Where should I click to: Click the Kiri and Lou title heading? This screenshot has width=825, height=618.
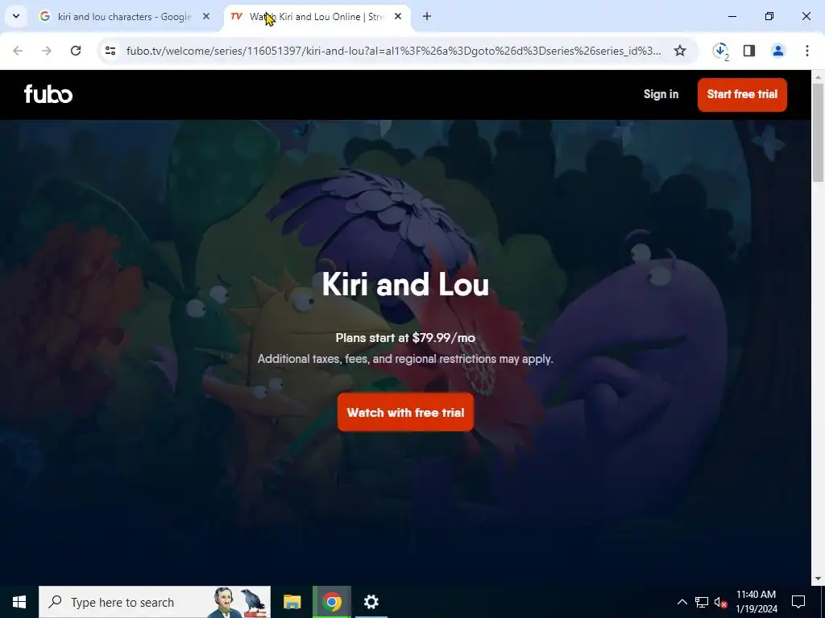405,284
